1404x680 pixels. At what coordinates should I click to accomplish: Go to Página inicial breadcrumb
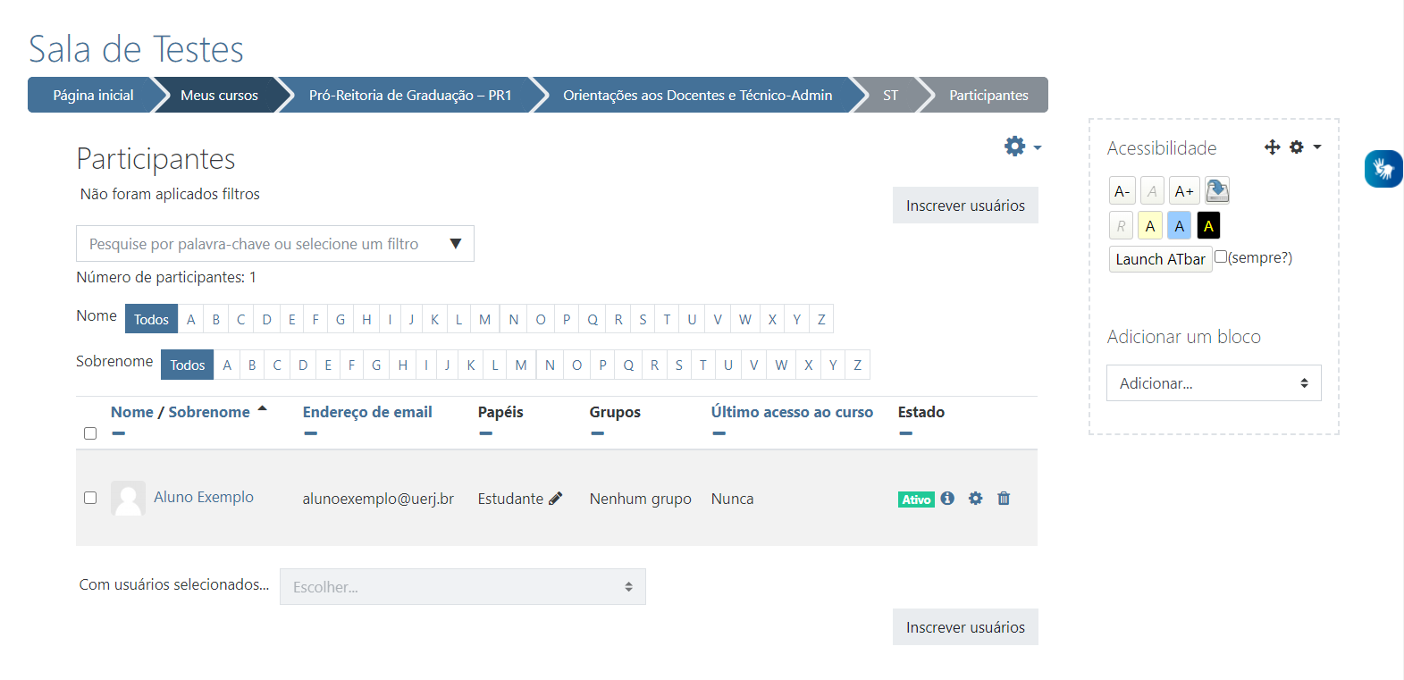(93, 95)
